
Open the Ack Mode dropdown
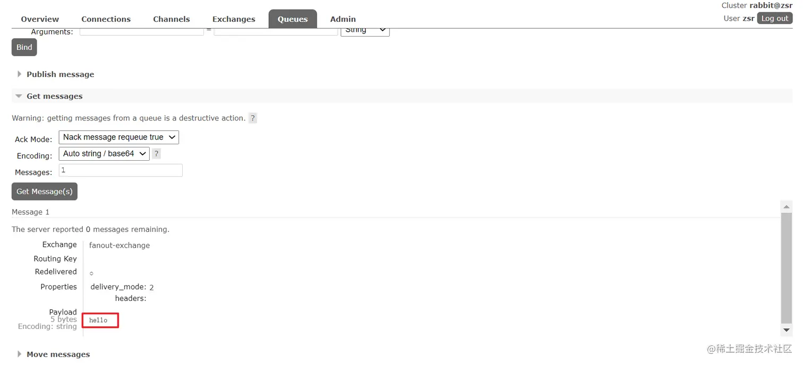pos(119,137)
